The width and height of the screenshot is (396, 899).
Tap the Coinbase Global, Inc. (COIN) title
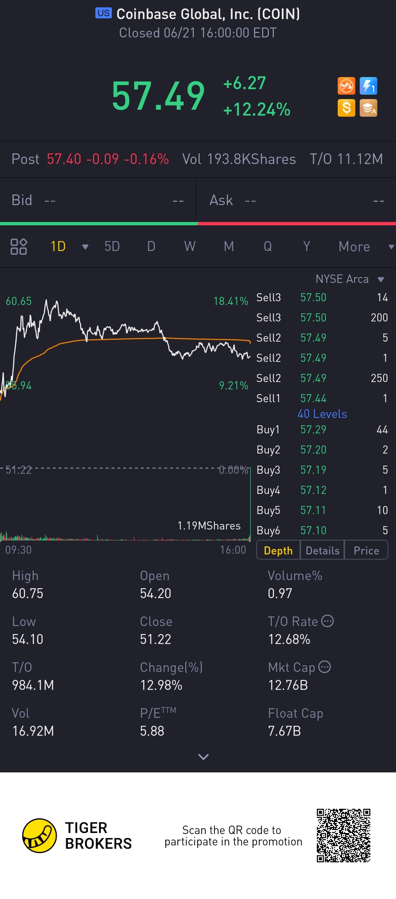(x=208, y=14)
